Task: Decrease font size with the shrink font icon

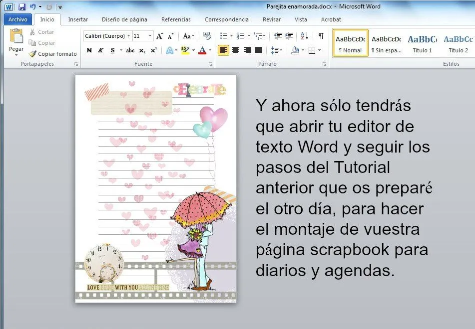Action: (x=170, y=36)
